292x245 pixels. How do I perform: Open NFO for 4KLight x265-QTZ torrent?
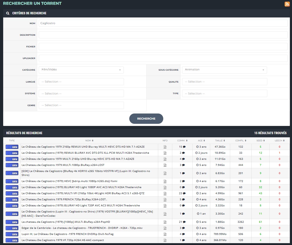165,193
